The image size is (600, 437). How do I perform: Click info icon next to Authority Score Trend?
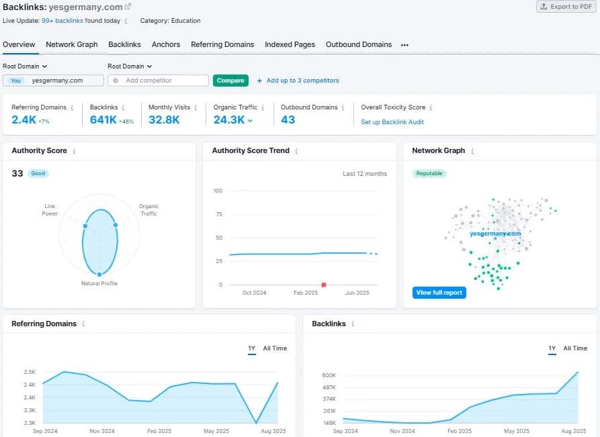pyautogui.click(x=296, y=151)
